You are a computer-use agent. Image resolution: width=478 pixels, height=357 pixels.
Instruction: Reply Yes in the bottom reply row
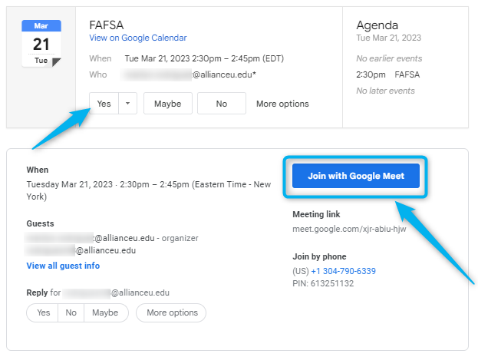pos(43,312)
